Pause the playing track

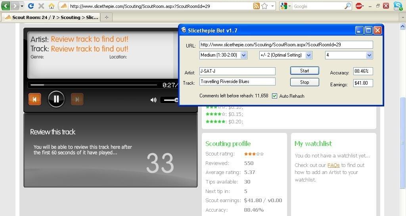56,99
